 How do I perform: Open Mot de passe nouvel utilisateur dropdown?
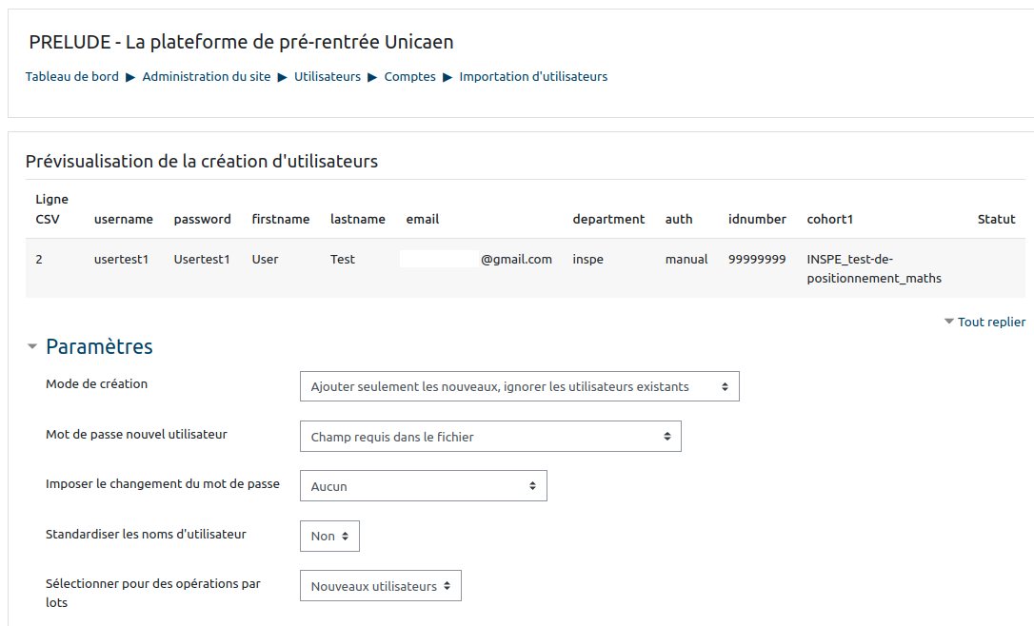click(489, 437)
